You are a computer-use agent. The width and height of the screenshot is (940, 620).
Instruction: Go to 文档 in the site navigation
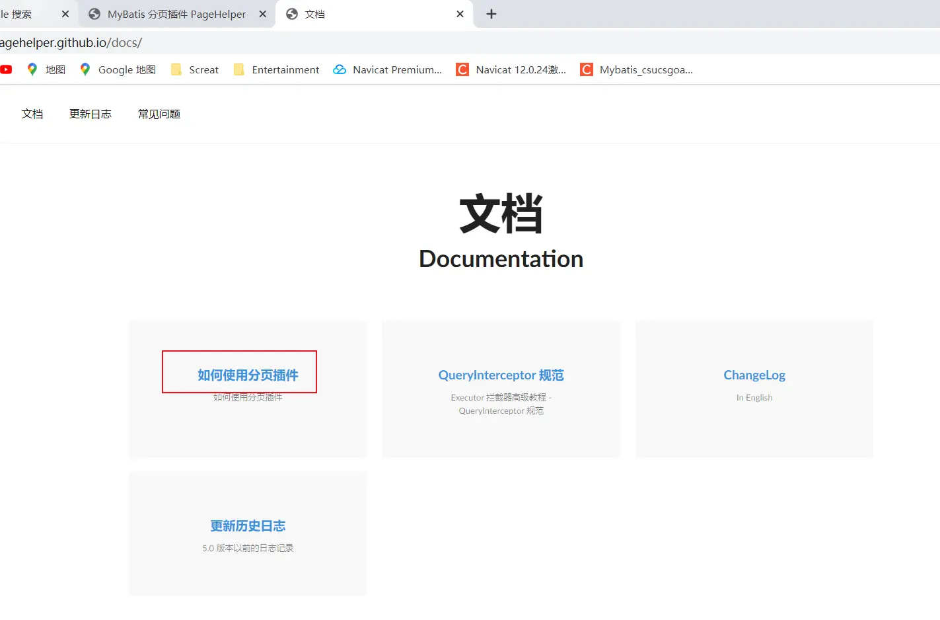[32, 114]
